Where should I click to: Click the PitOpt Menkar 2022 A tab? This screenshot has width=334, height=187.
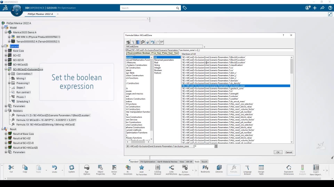coord(40,14)
